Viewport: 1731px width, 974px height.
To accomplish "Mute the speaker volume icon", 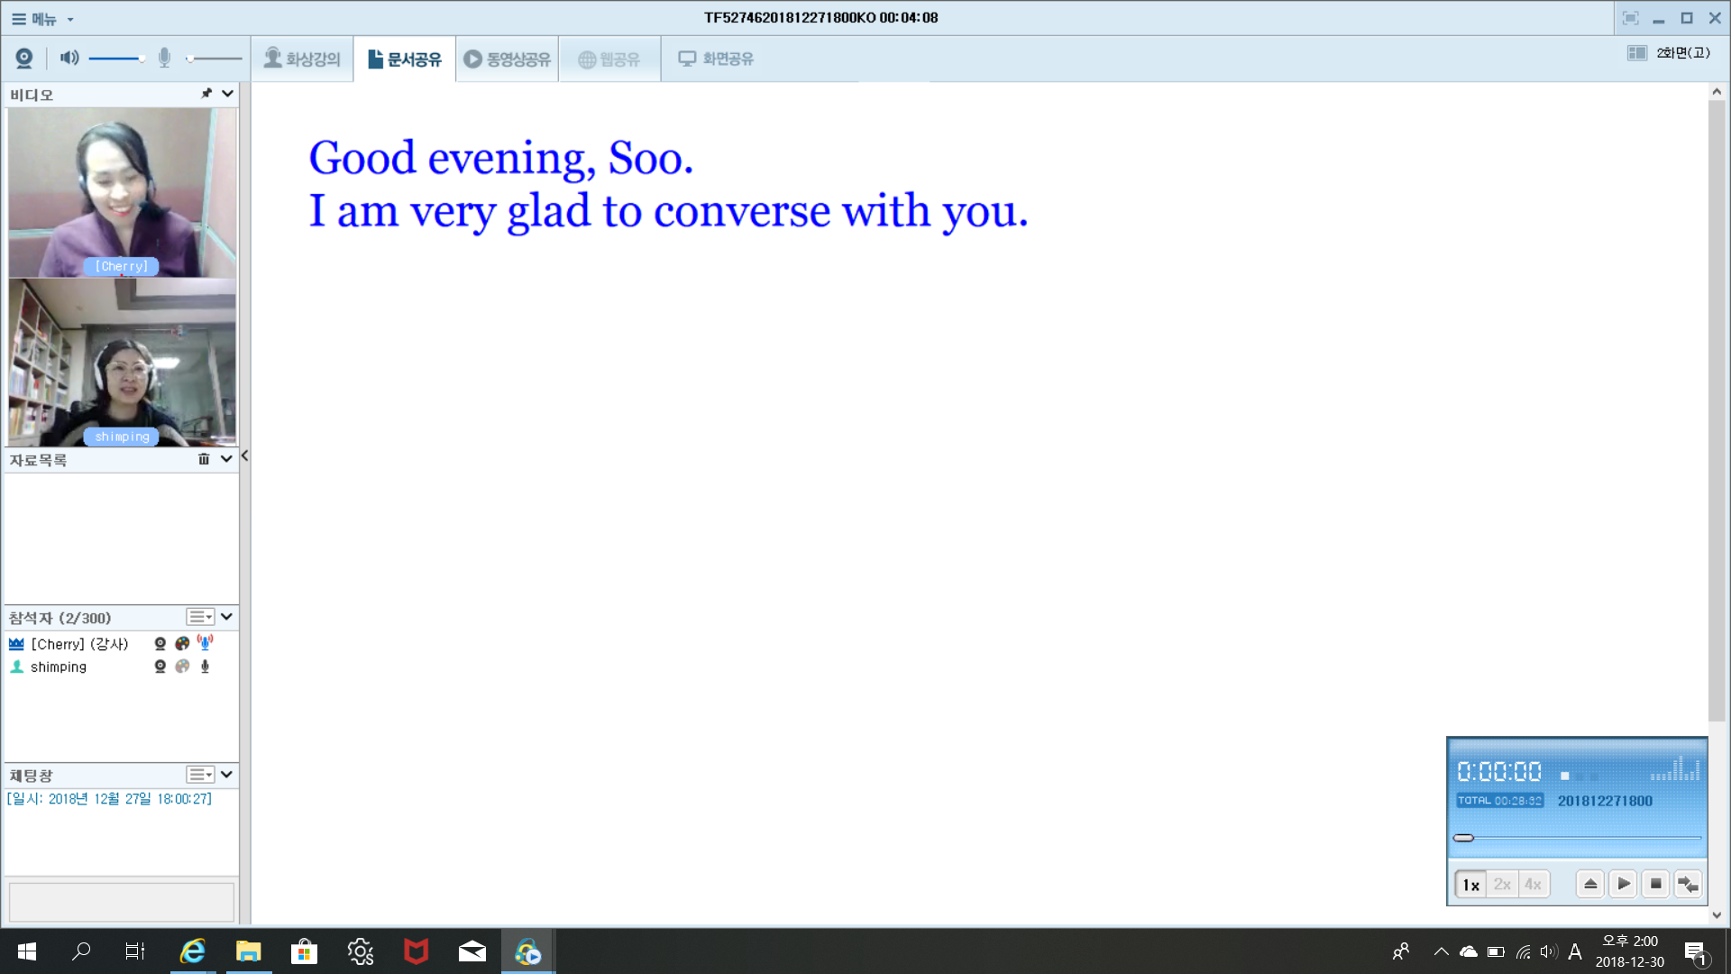I will 69,59.
